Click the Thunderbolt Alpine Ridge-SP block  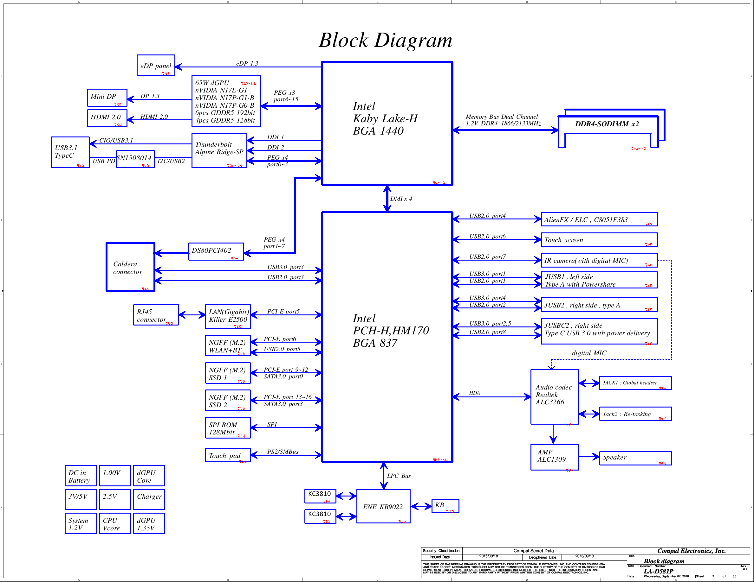(219, 150)
